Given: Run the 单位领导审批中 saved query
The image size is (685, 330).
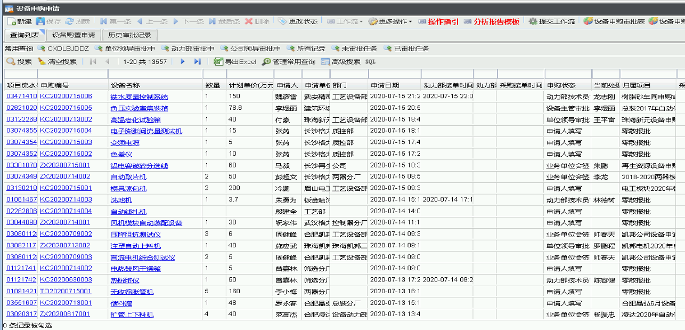Looking at the screenshot, I should [125, 49].
